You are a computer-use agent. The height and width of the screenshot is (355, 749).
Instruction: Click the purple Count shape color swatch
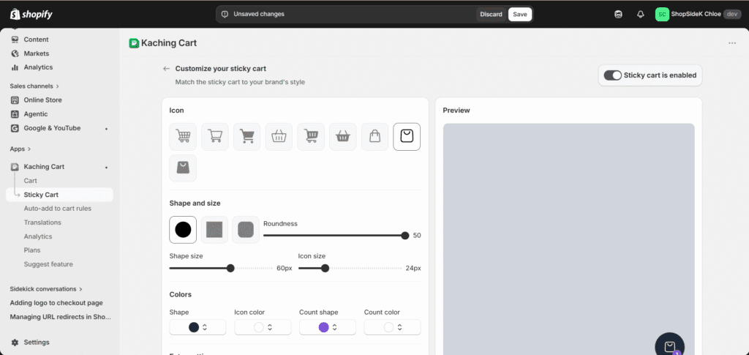point(323,327)
